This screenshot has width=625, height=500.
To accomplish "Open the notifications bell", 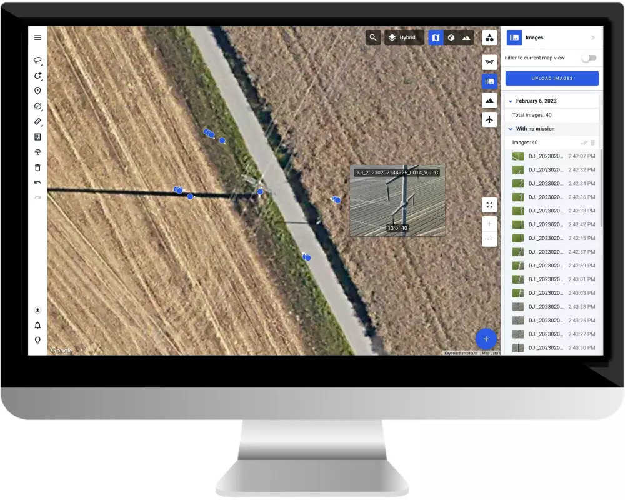I will point(37,326).
